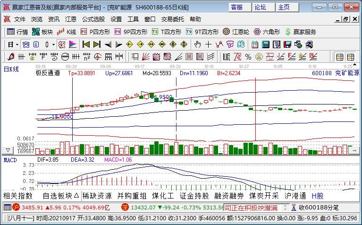This screenshot has height=225, width=362.
Task: Click the J angle lines icon
Action: coord(281,57)
